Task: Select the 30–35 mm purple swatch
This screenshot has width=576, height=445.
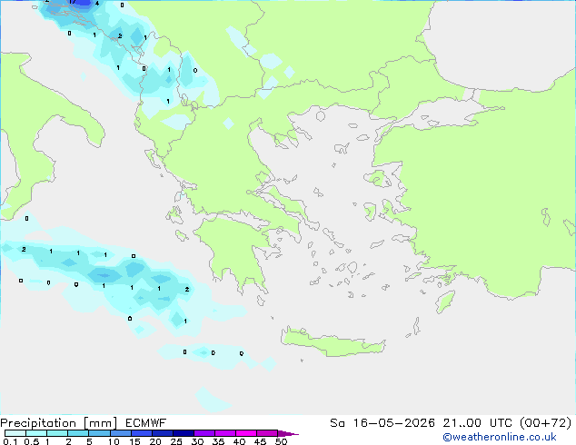Action: click(204, 433)
